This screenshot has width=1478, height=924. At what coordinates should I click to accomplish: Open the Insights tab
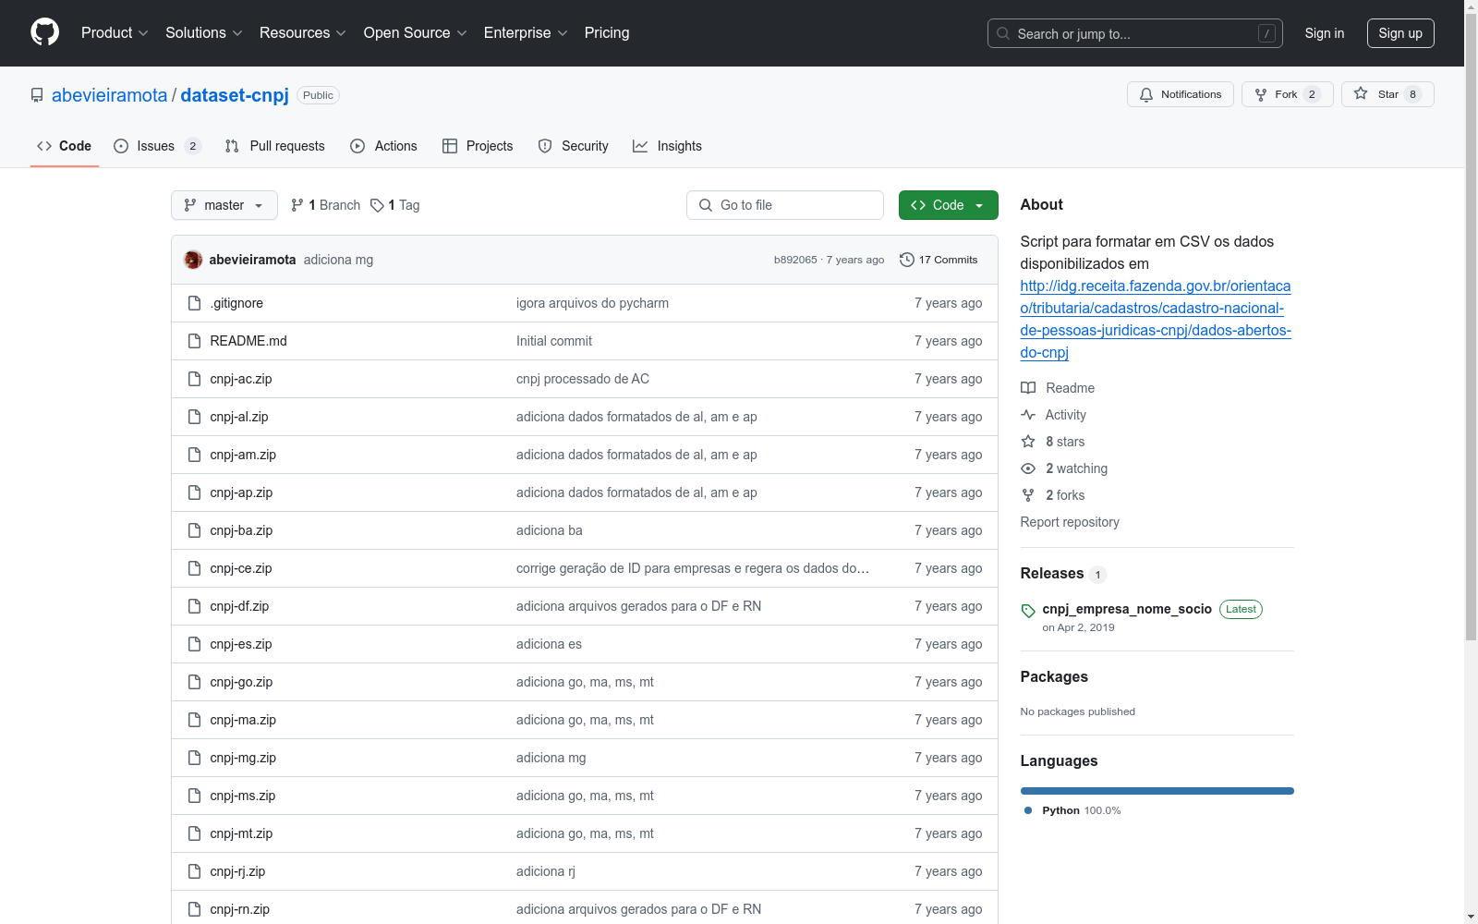(668, 146)
